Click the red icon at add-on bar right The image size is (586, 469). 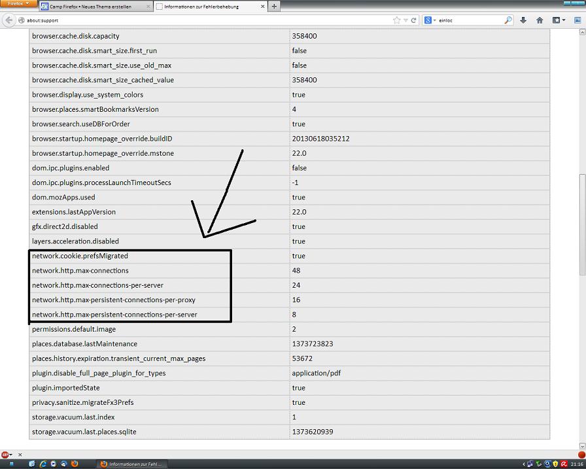tap(581, 455)
